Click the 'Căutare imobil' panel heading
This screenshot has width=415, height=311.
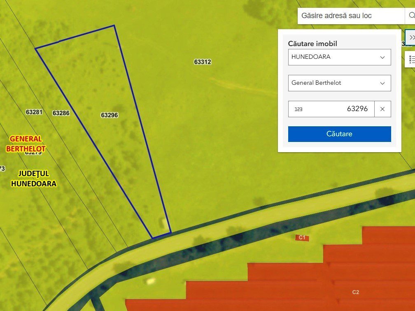pos(312,44)
